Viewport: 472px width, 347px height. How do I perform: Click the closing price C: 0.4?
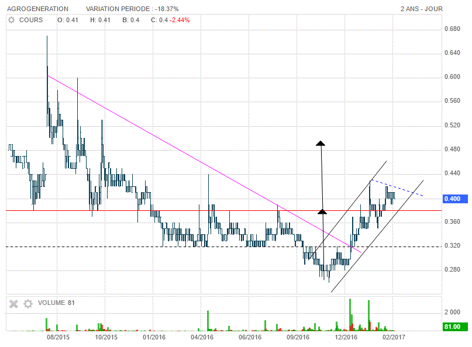(x=159, y=20)
